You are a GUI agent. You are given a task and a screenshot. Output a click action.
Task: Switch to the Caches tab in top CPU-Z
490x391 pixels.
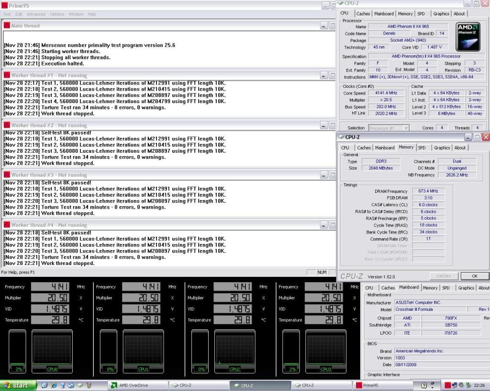click(x=363, y=14)
